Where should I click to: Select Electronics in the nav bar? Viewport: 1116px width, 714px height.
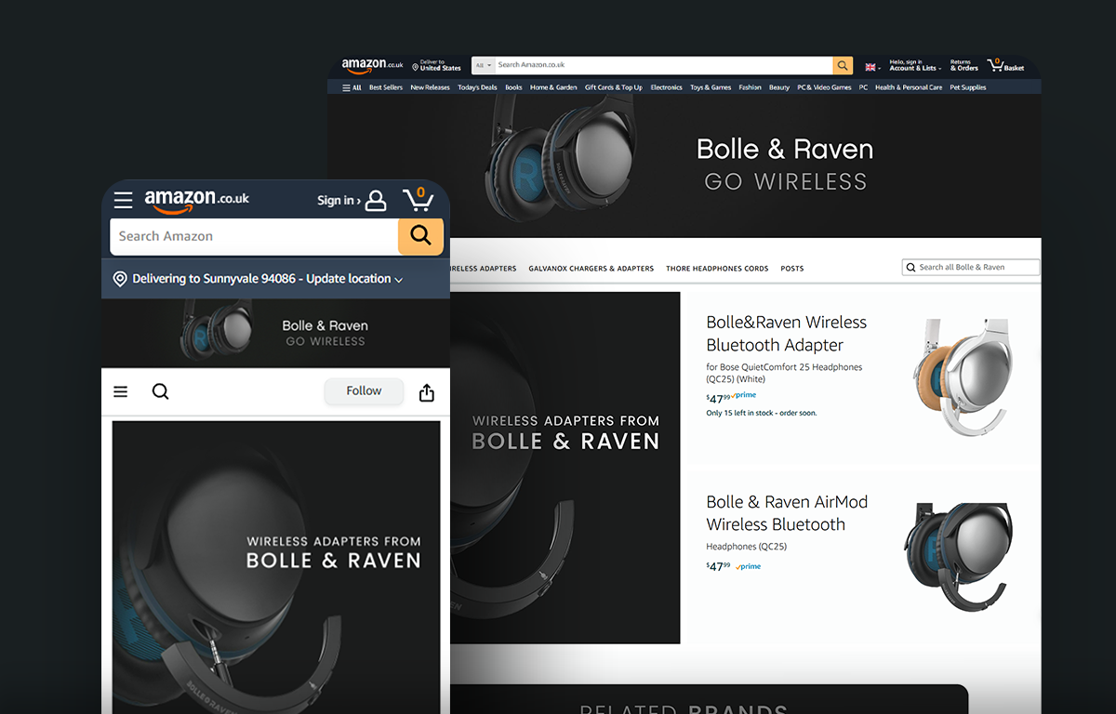point(666,87)
